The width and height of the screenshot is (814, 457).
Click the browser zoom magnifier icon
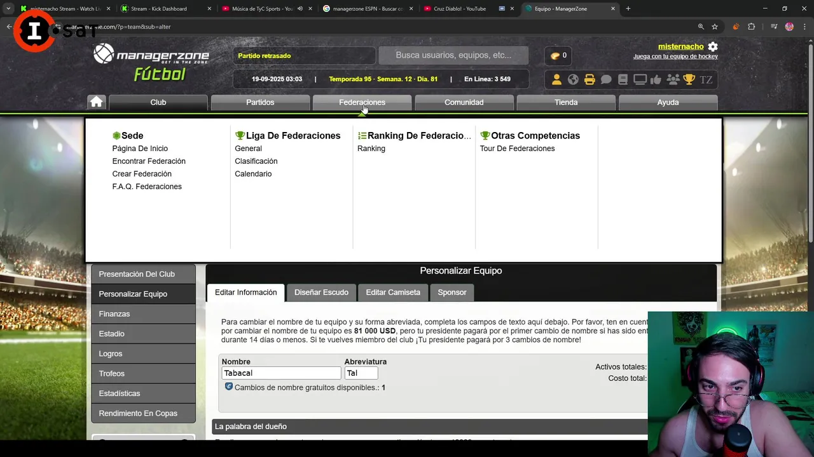coord(701,27)
